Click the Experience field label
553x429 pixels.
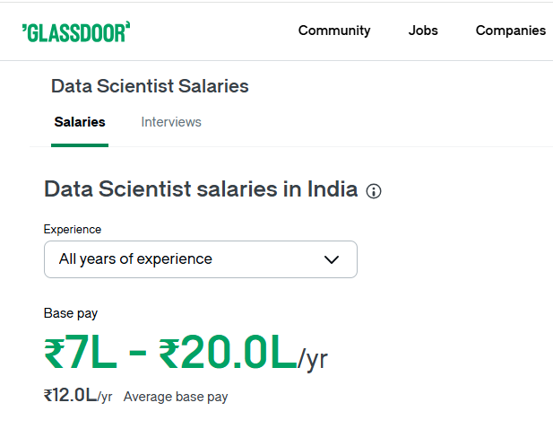[73, 230]
